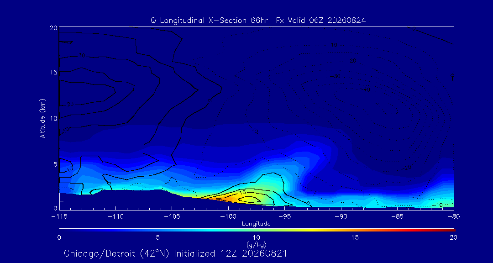Click the colorbar at value 10
This screenshot has height=263, width=493.
[256, 230]
